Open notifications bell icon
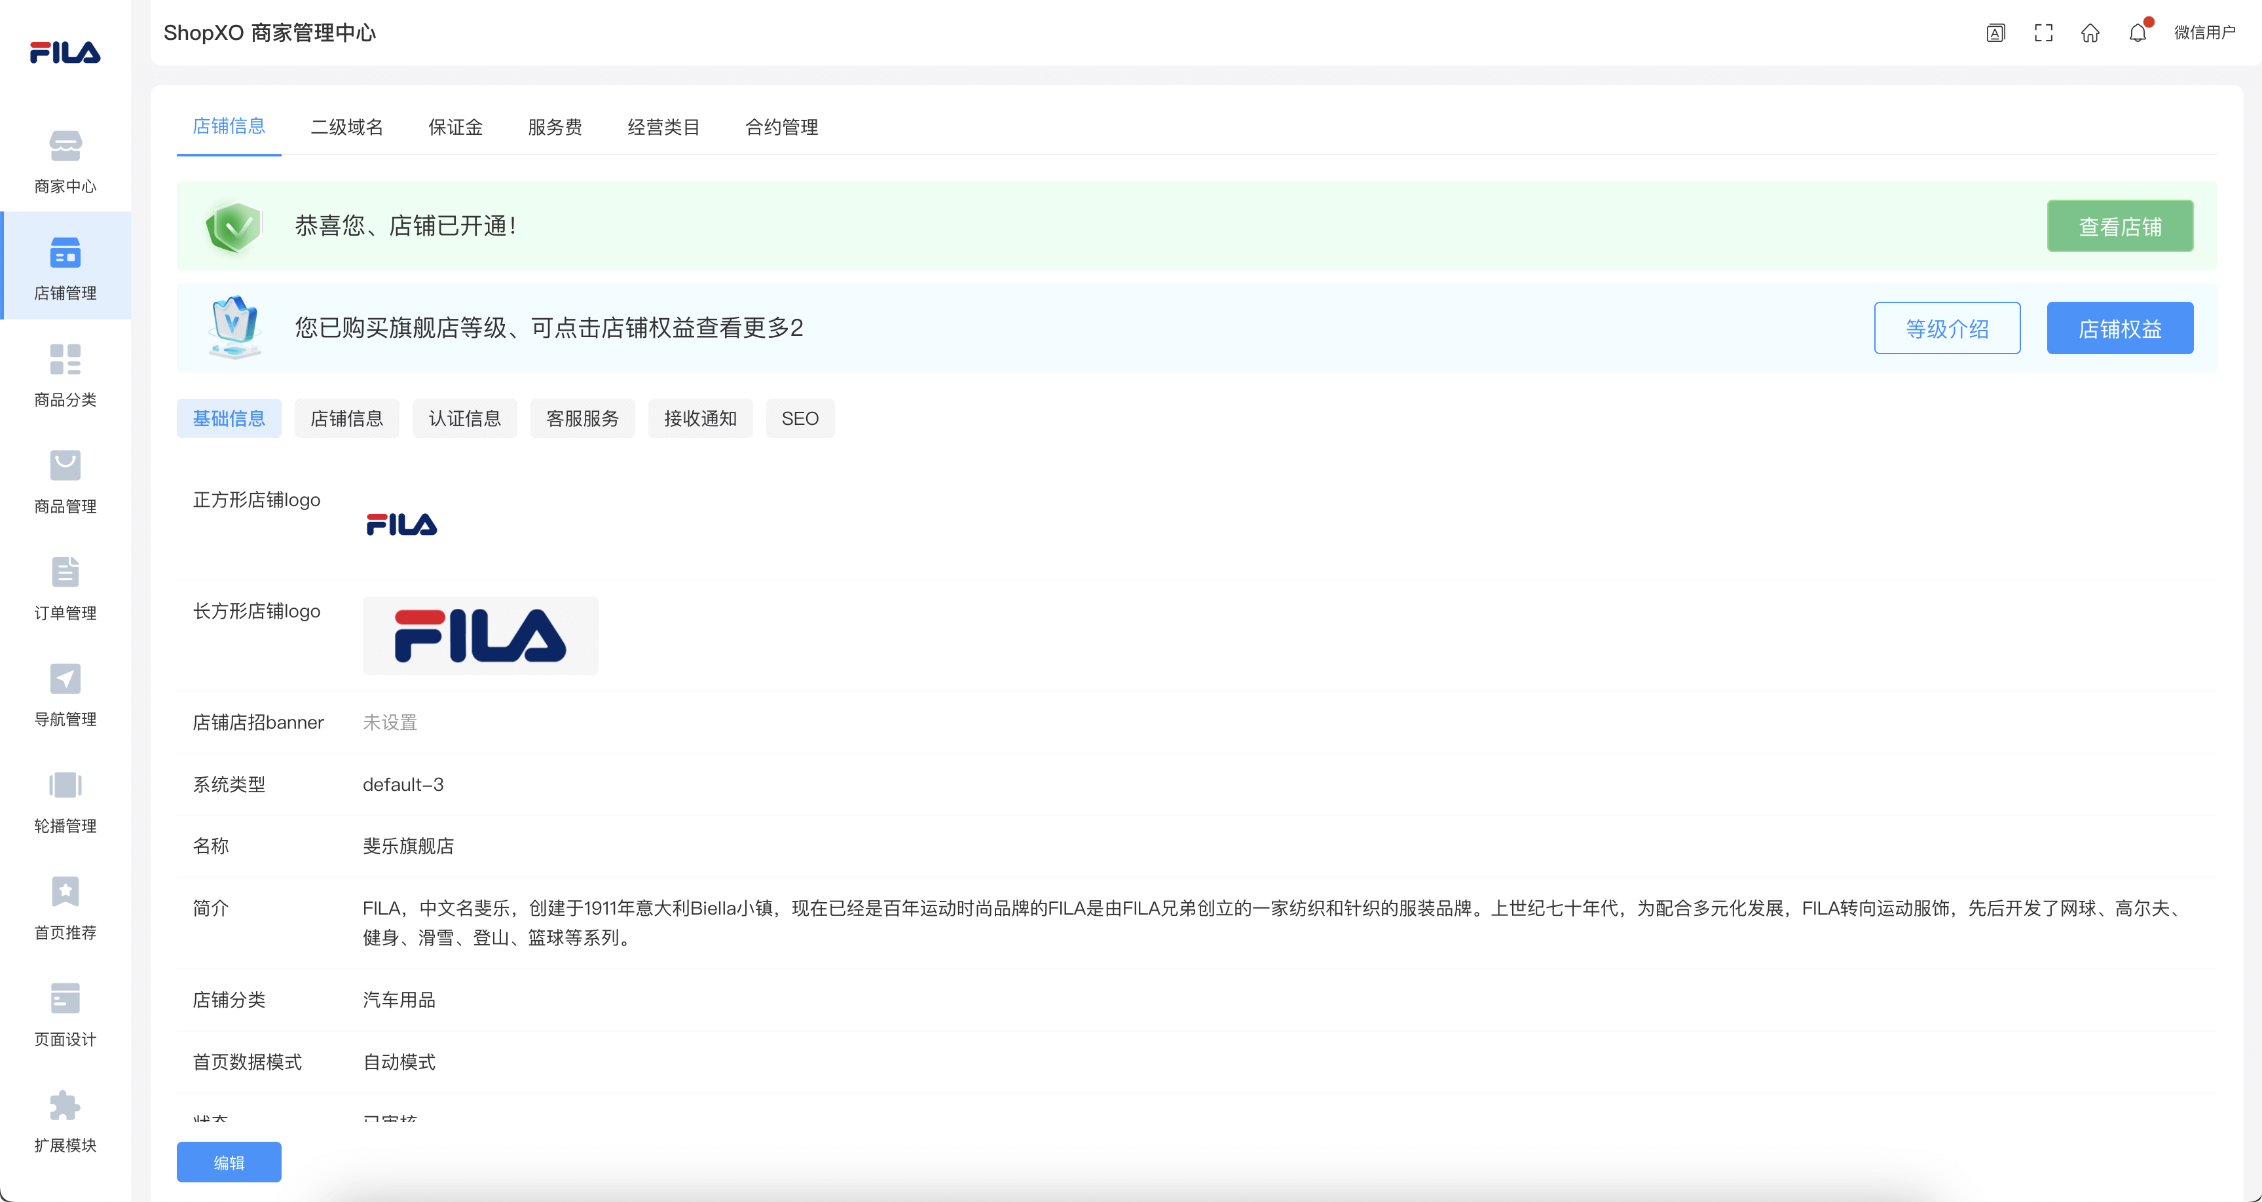This screenshot has width=2262, height=1202. pos(2138,33)
